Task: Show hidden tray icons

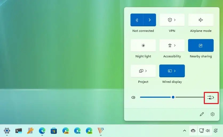Action: tap(185, 130)
